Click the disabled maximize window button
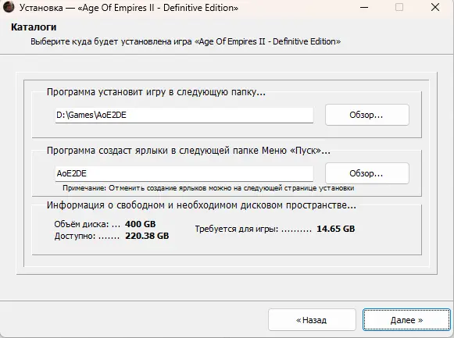The width and height of the screenshot is (454, 338). [x=399, y=7]
